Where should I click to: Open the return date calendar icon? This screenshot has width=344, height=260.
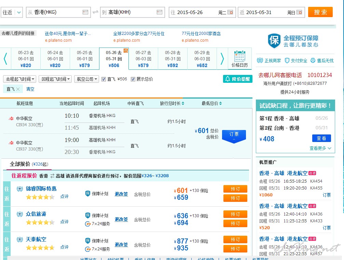click(x=299, y=12)
